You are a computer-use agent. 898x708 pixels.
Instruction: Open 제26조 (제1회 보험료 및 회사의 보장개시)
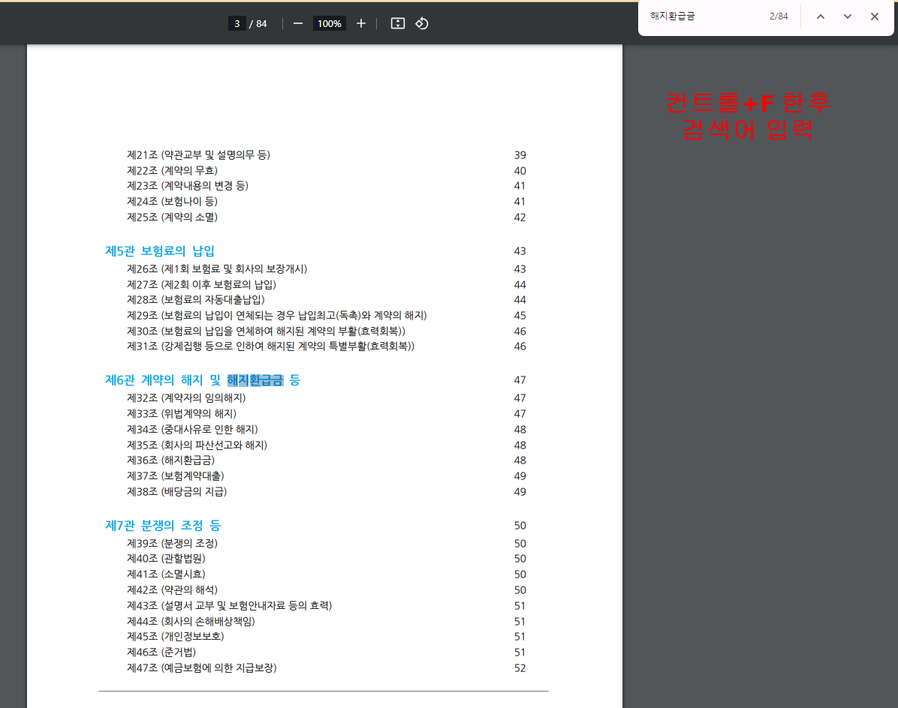click(x=216, y=268)
